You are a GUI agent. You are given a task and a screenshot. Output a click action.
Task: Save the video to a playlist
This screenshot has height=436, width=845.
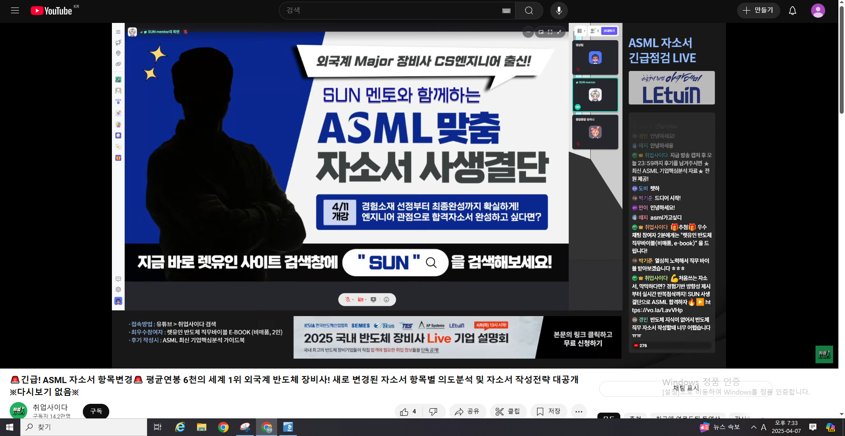[x=549, y=411]
